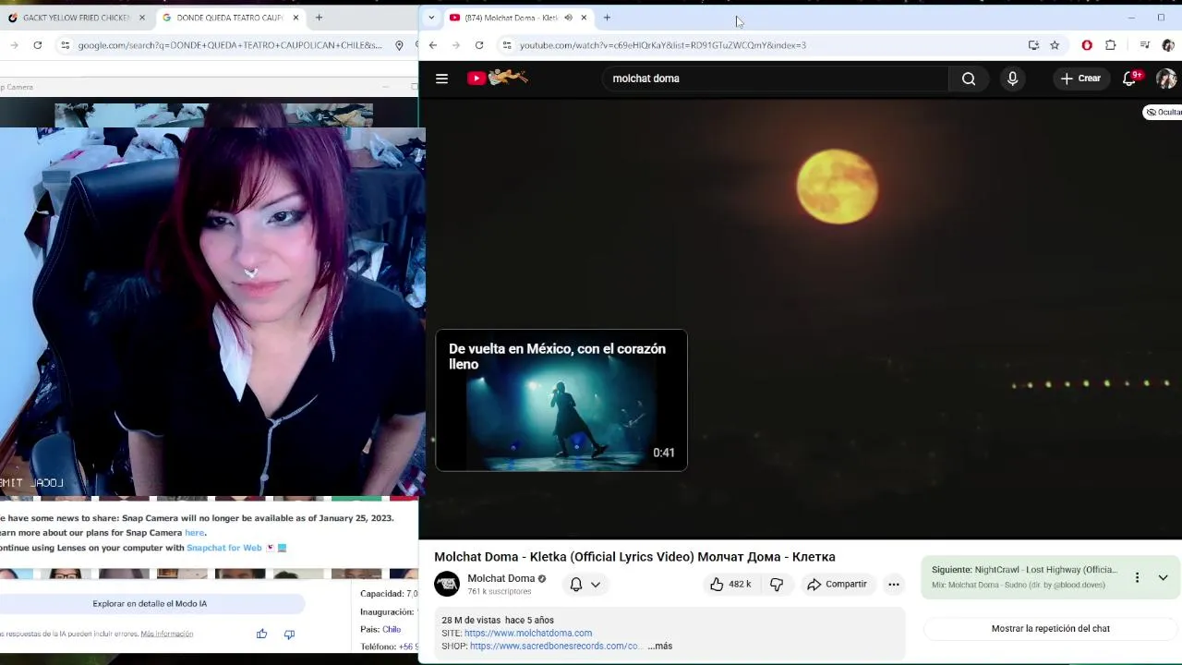The image size is (1182, 665).
Task: Open Opera extension icon in toolbar
Action: (1087, 45)
